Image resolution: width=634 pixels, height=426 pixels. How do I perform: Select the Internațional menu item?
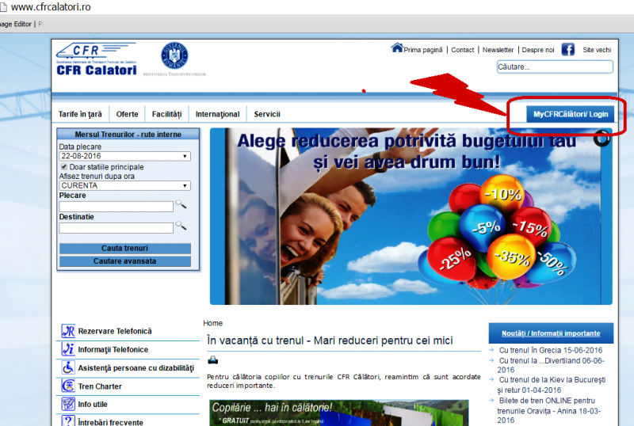point(217,114)
